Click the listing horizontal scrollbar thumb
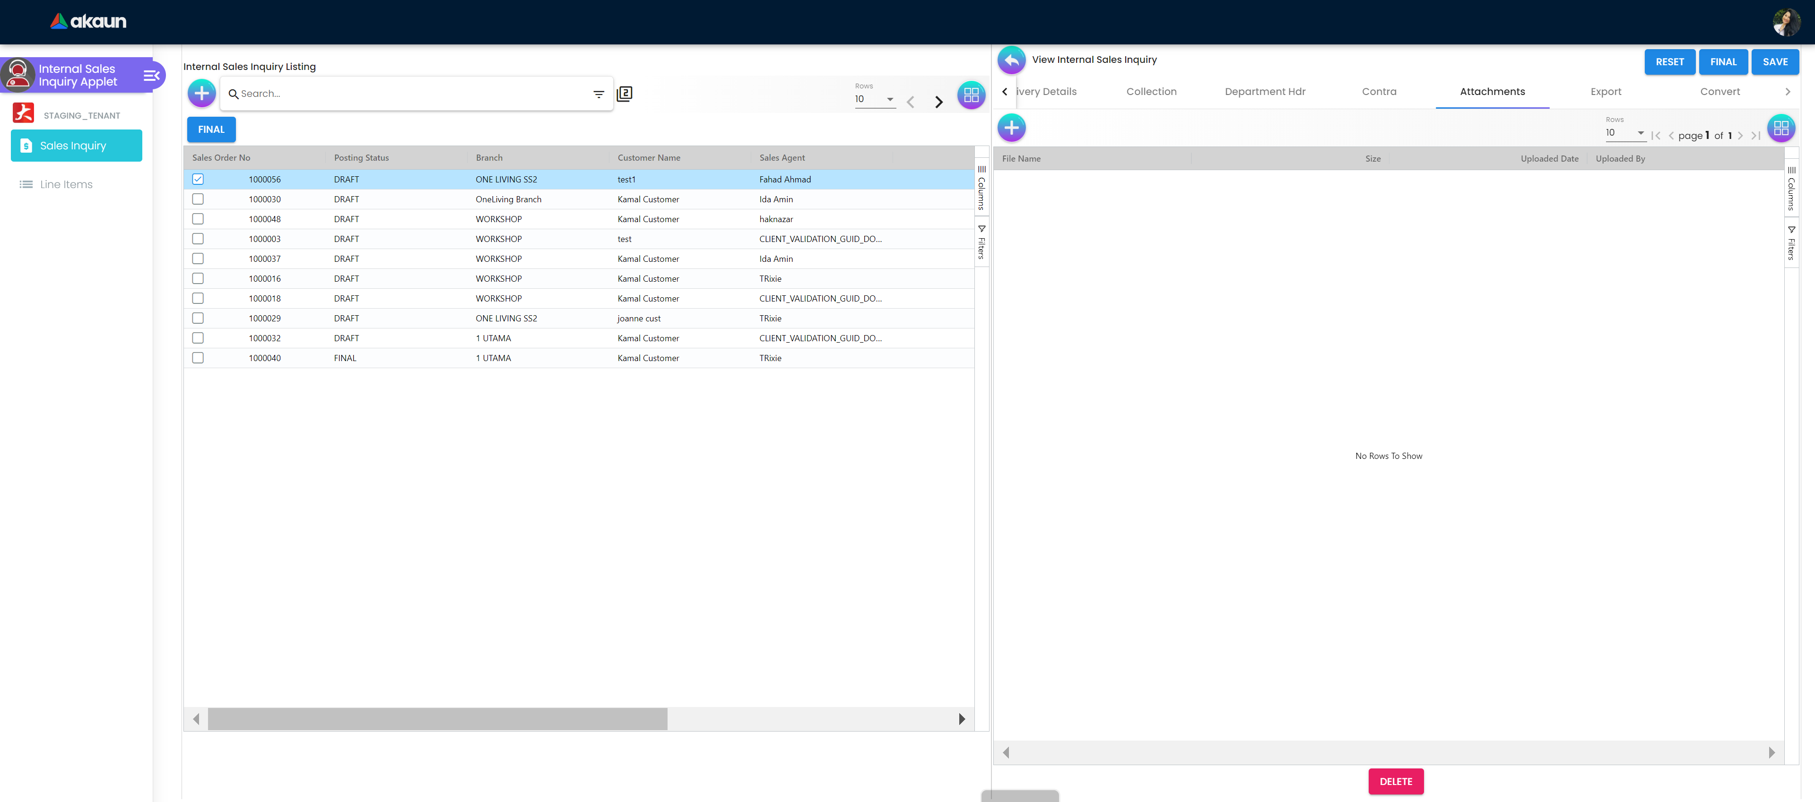This screenshot has width=1815, height=802. coord(437,719)
